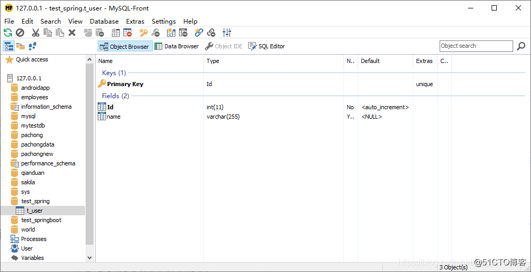This screenshot has width=531, height=272.
Task: Click the green Refresh icon
Action: pos(8,33)
